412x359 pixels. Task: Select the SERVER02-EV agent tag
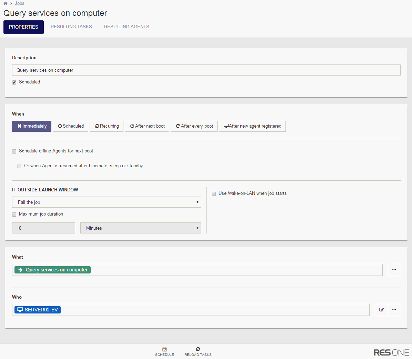[x=38, y=310]
